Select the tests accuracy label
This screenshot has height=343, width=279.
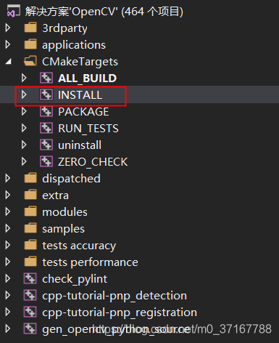click(79, 246)
